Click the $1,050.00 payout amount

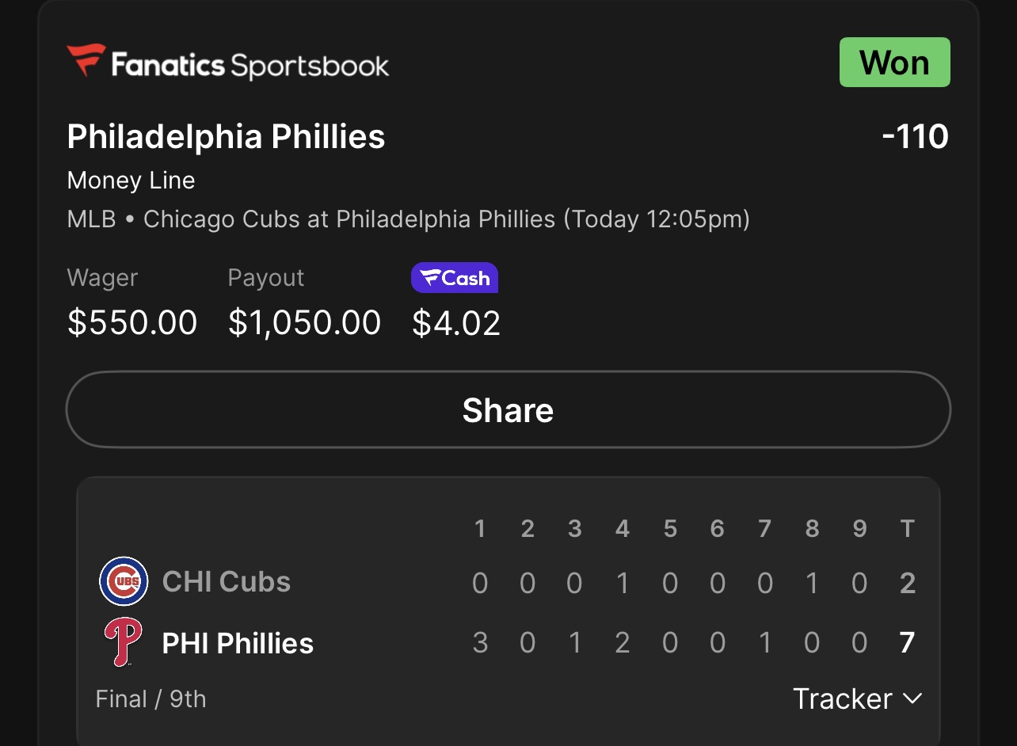[x=305, y=322]
